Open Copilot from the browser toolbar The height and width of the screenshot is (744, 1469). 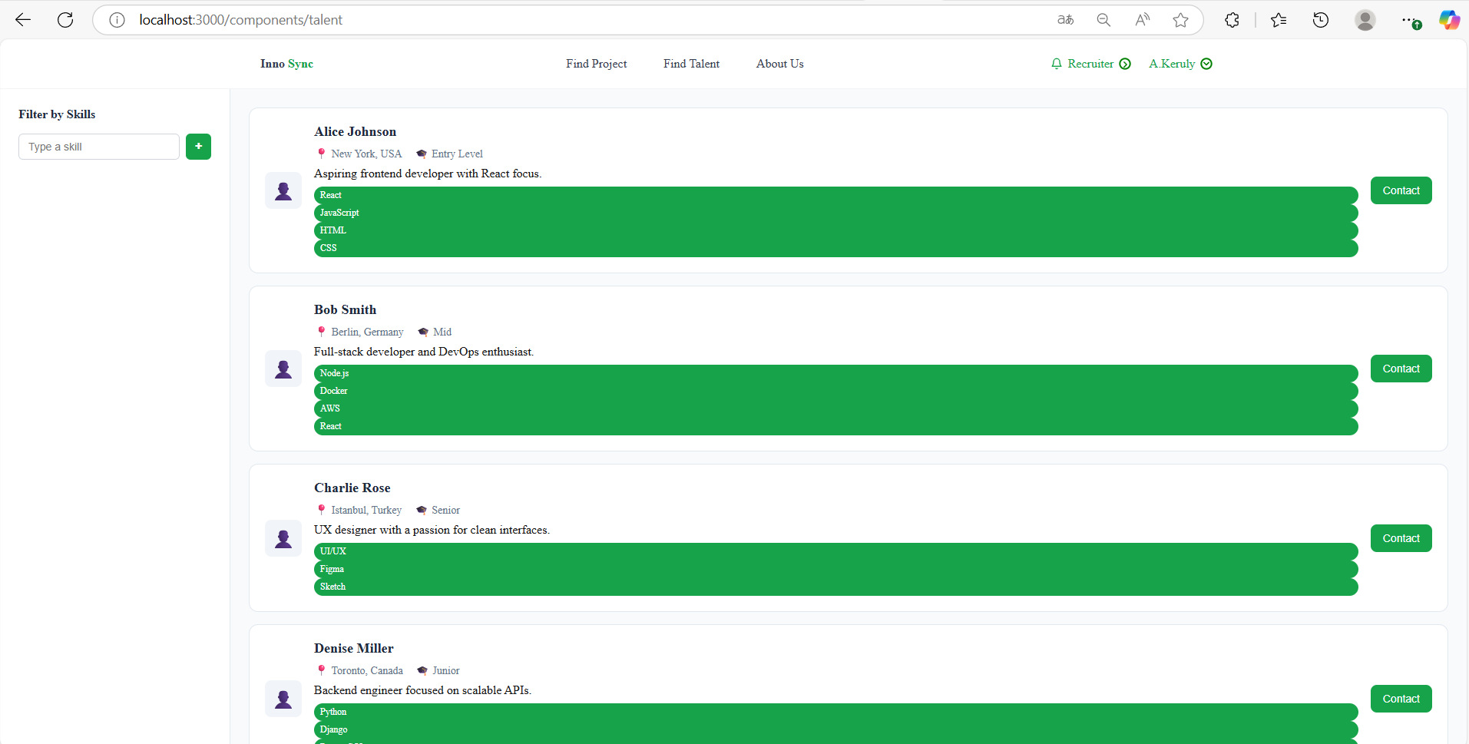pyautogui.click(x=1449, y=19)
